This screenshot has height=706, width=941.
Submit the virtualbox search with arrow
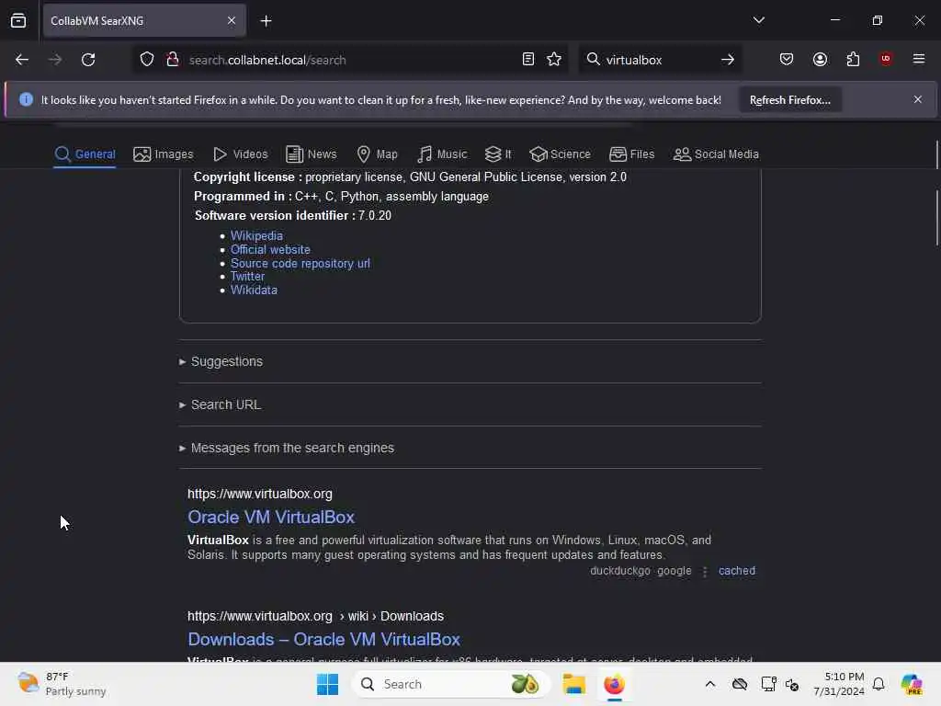pos(728,60)
